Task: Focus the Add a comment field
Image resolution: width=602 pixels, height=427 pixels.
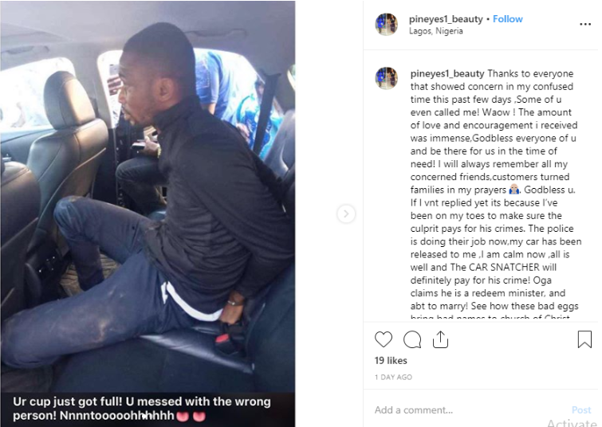Action: coord(468,410)
